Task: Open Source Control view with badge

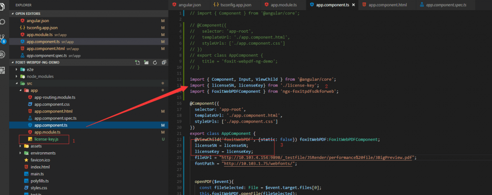Action: click(2, 38)
